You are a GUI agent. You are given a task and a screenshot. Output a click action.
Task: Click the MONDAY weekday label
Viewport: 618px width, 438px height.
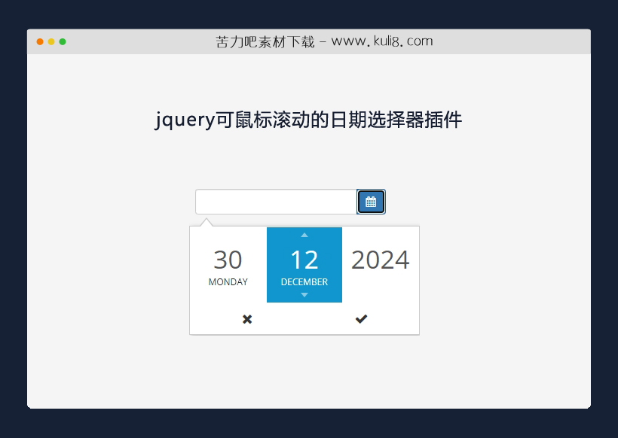tap(228, 282)
